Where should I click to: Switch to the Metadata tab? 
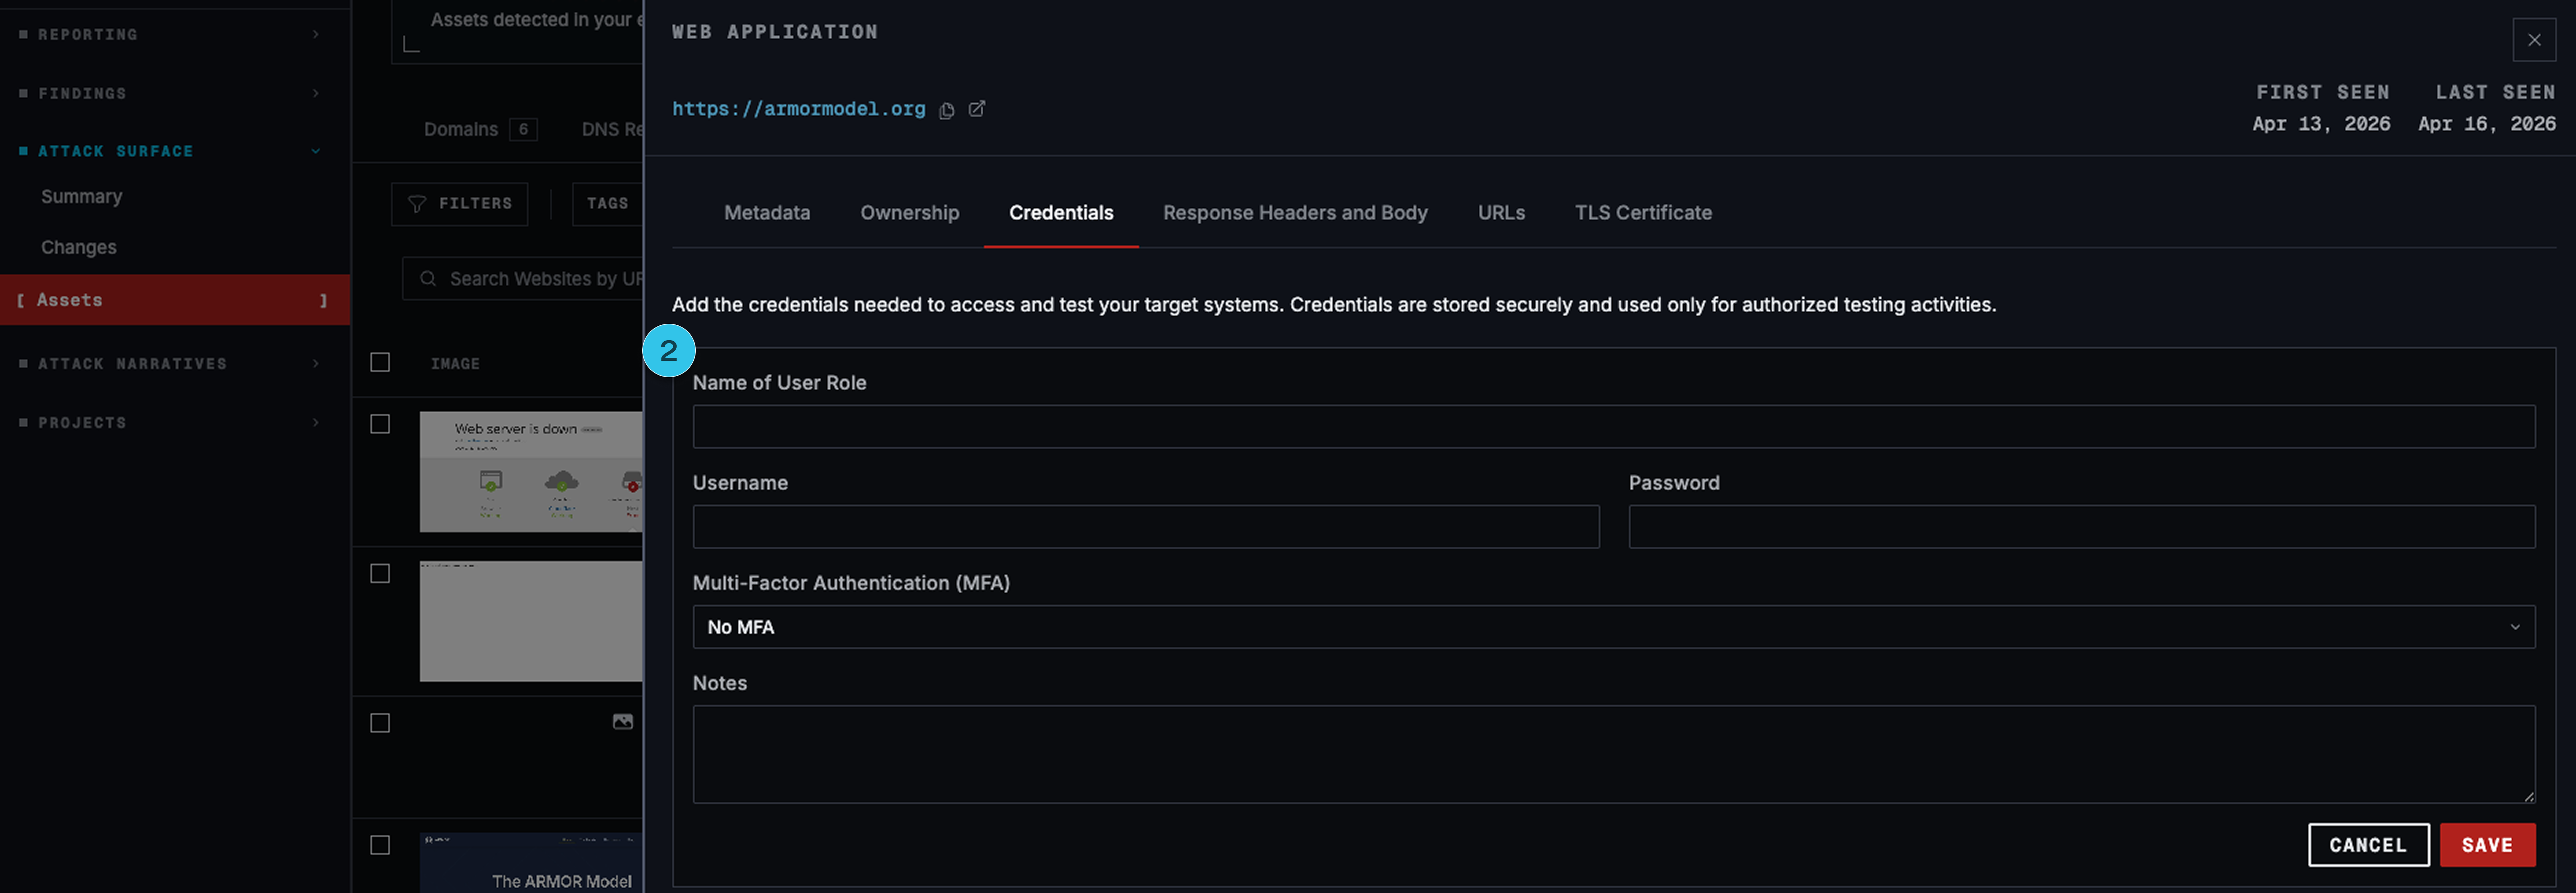click(767, 213)
